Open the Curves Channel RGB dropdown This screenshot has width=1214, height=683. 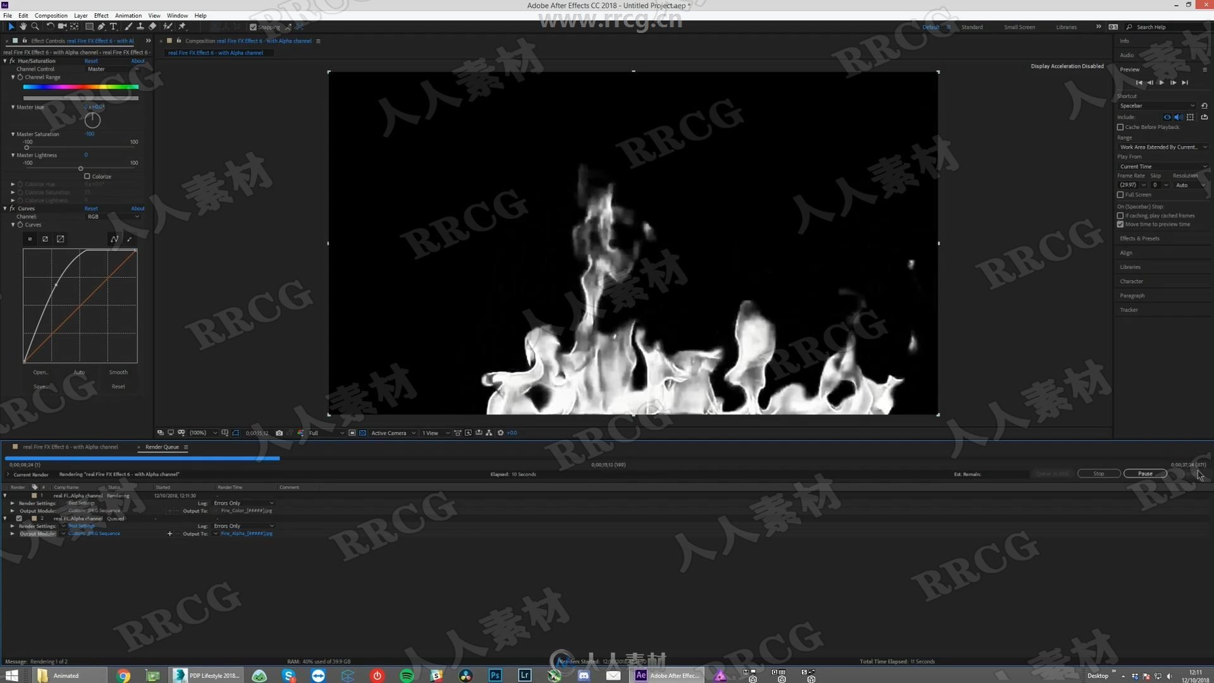coord(113,217)
